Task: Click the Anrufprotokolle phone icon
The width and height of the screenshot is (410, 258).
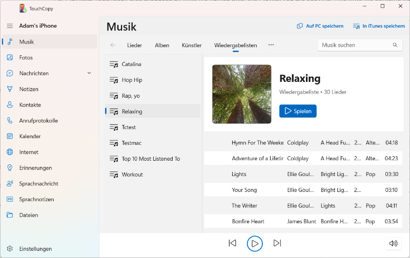Action: [x=10, y=120]
